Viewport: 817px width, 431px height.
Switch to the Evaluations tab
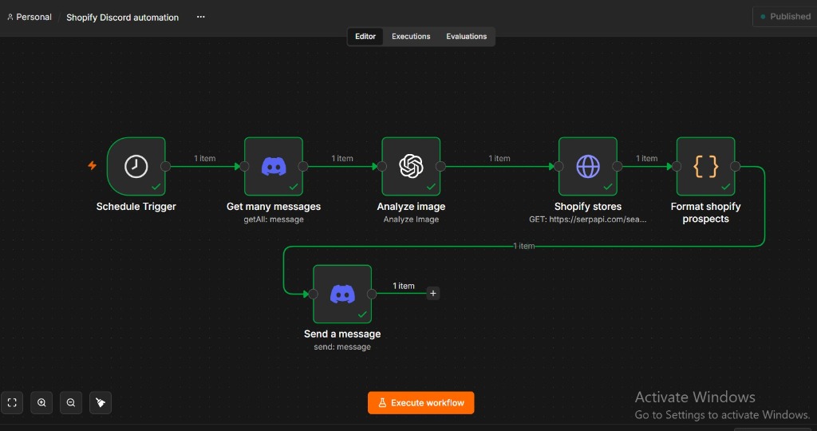(x=466, y=37)
